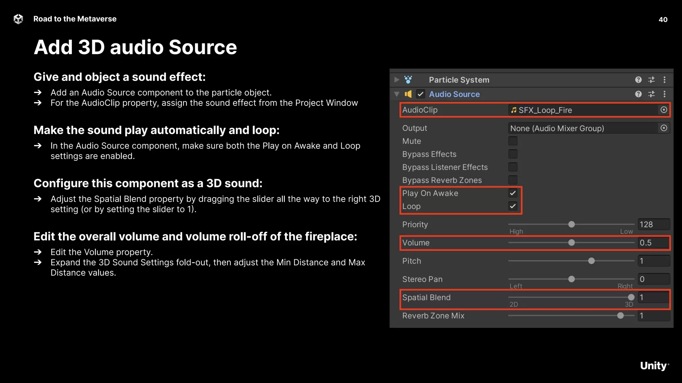Open Particle System three-dot options menu
The height and width of the screenshot is (383, 682).
(664, 80)
